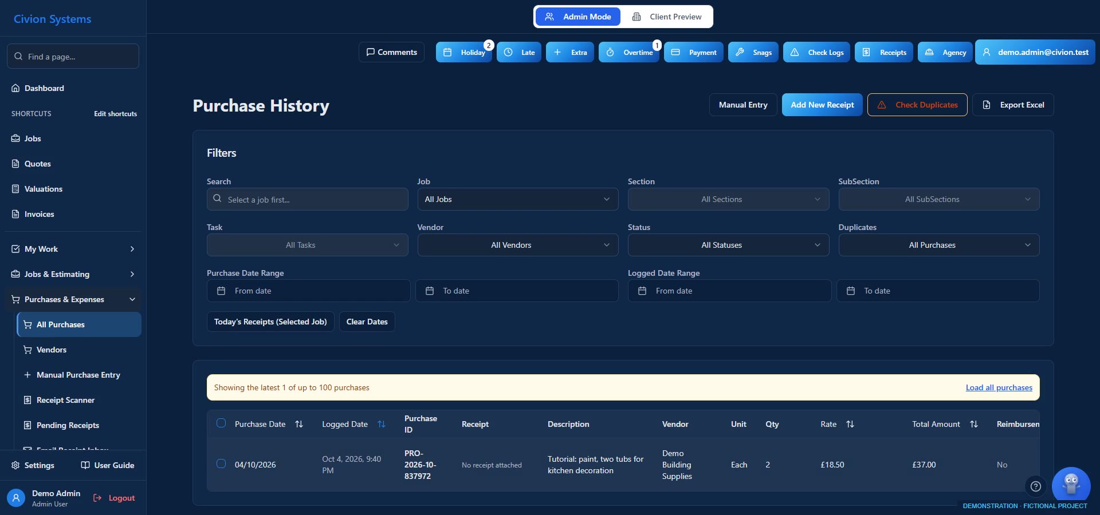Click Clear Dates button
Screen dimensions: 1100x515
pyautogui.click(x=367, y=322)
